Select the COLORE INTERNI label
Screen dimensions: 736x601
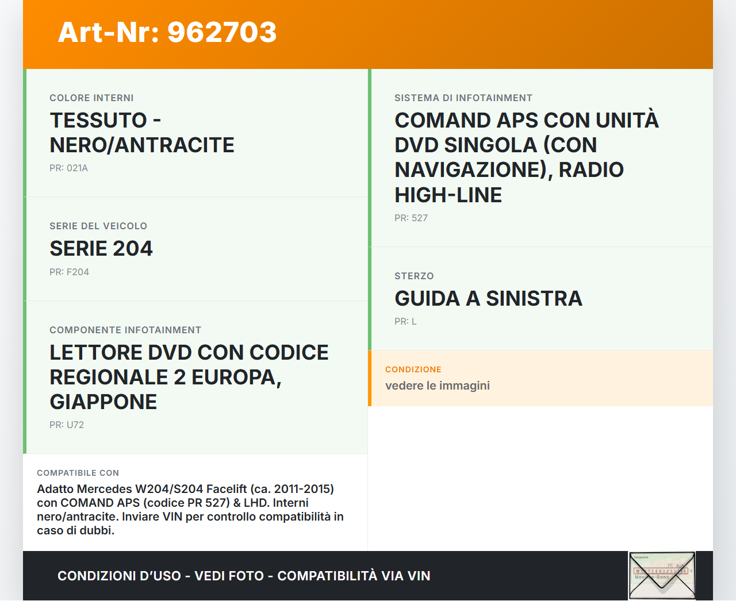tap(91, 98)
